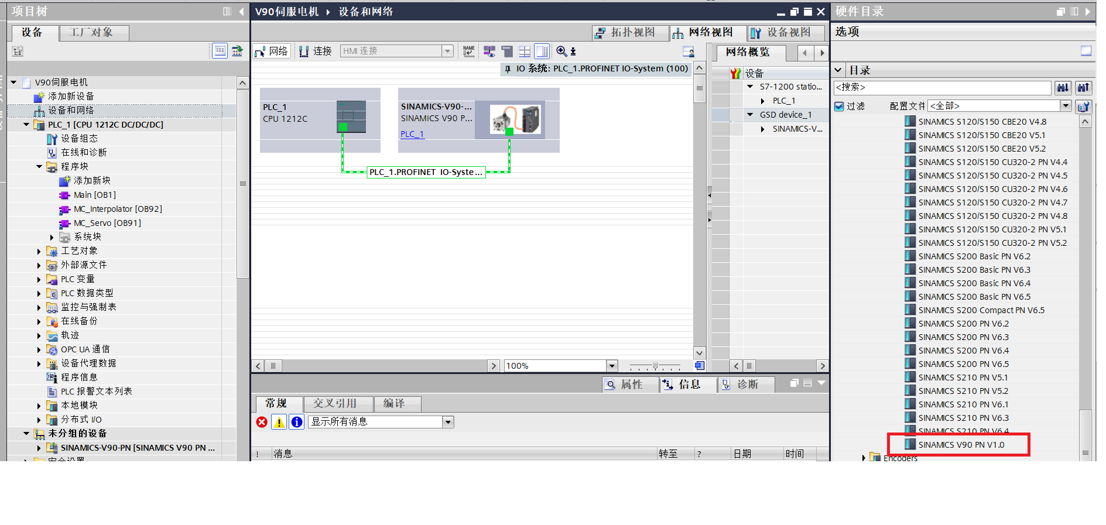Image resolution: width=1106 pixels, height=525 pixels.
Task: Open Main [OB1] program block
Action: 95,195
